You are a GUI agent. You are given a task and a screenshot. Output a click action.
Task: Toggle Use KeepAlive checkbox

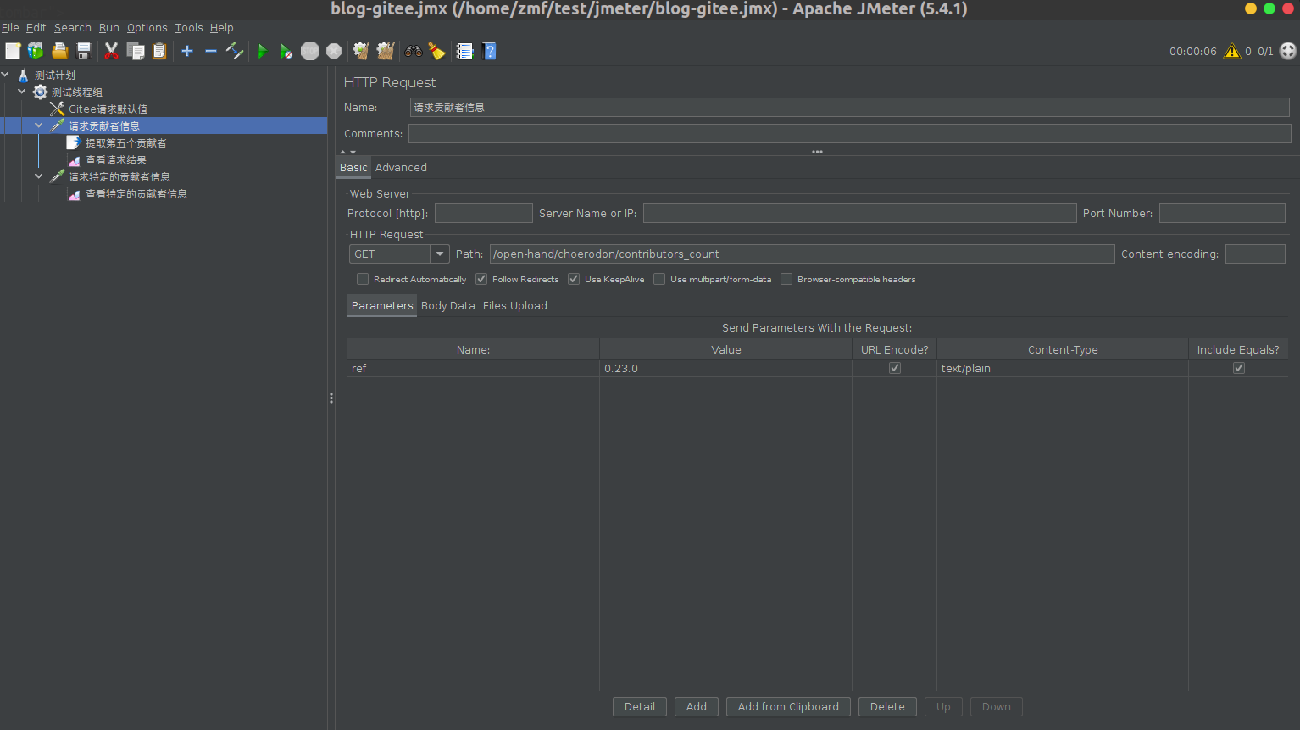click(574, 279)
